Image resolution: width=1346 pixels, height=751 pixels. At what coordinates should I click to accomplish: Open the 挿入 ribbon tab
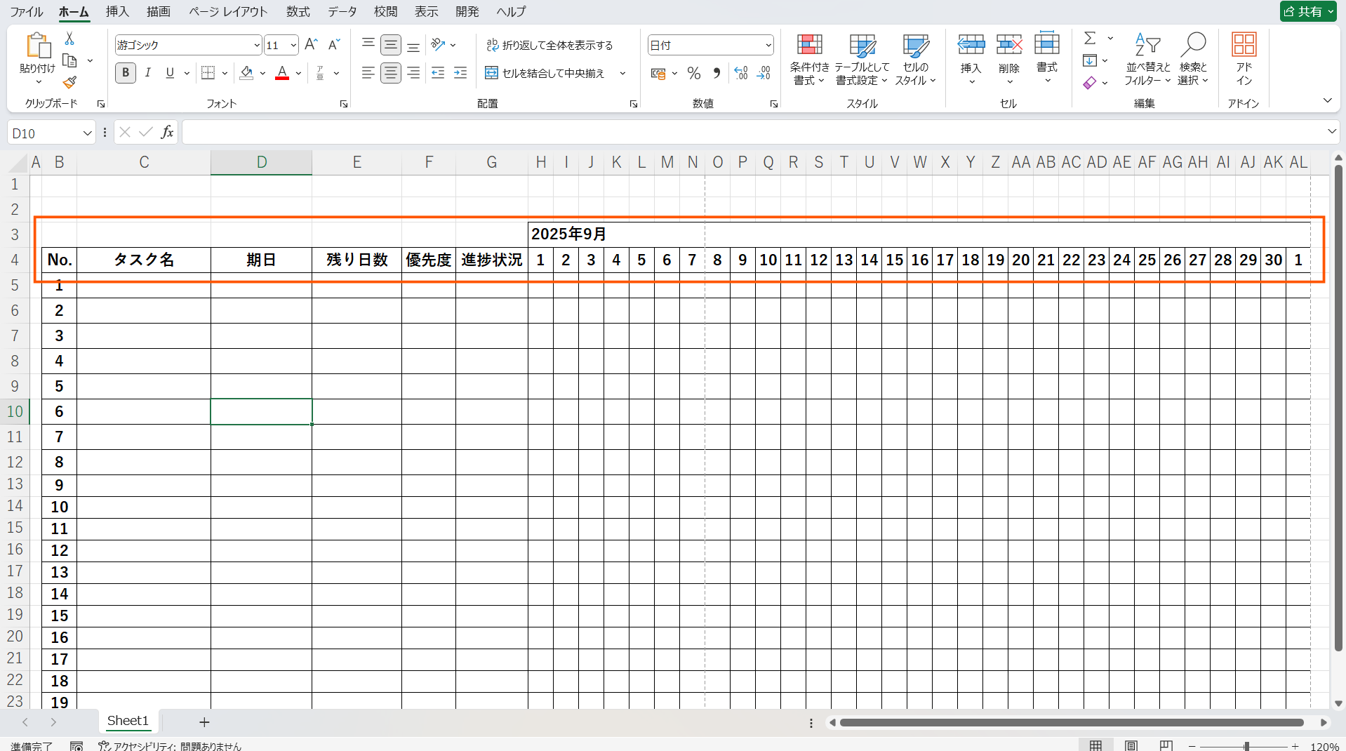[x=117, y=11]
